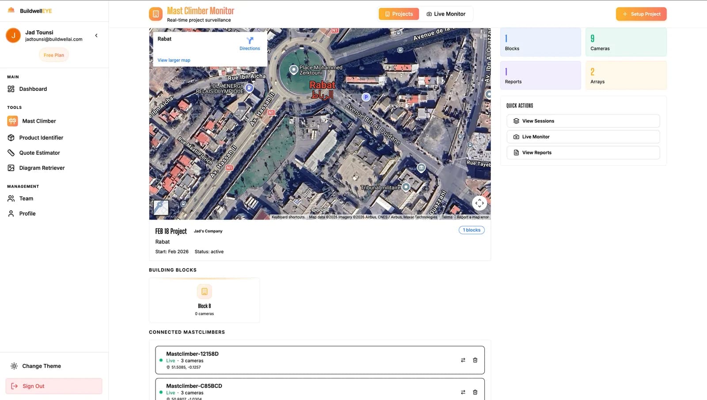This screenshot has width=707, height=400.
Task: Open the Reports stat card
Action: (540, 75)
